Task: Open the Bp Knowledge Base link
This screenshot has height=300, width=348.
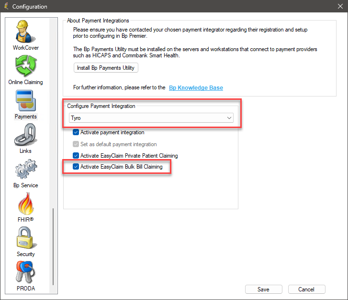Action: [196, 88]
